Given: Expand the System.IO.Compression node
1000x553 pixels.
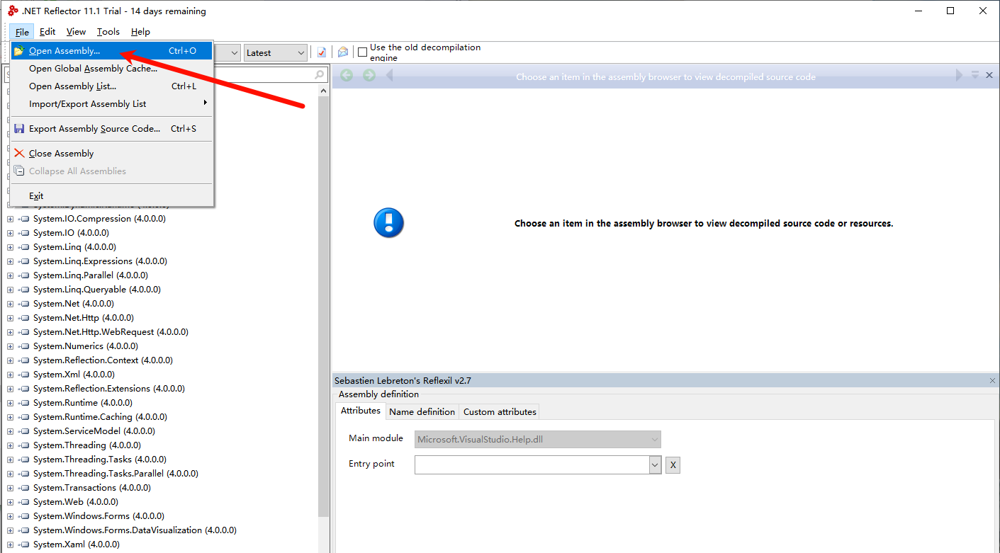Looking at the screenshot, I should (x=10, y=219).
